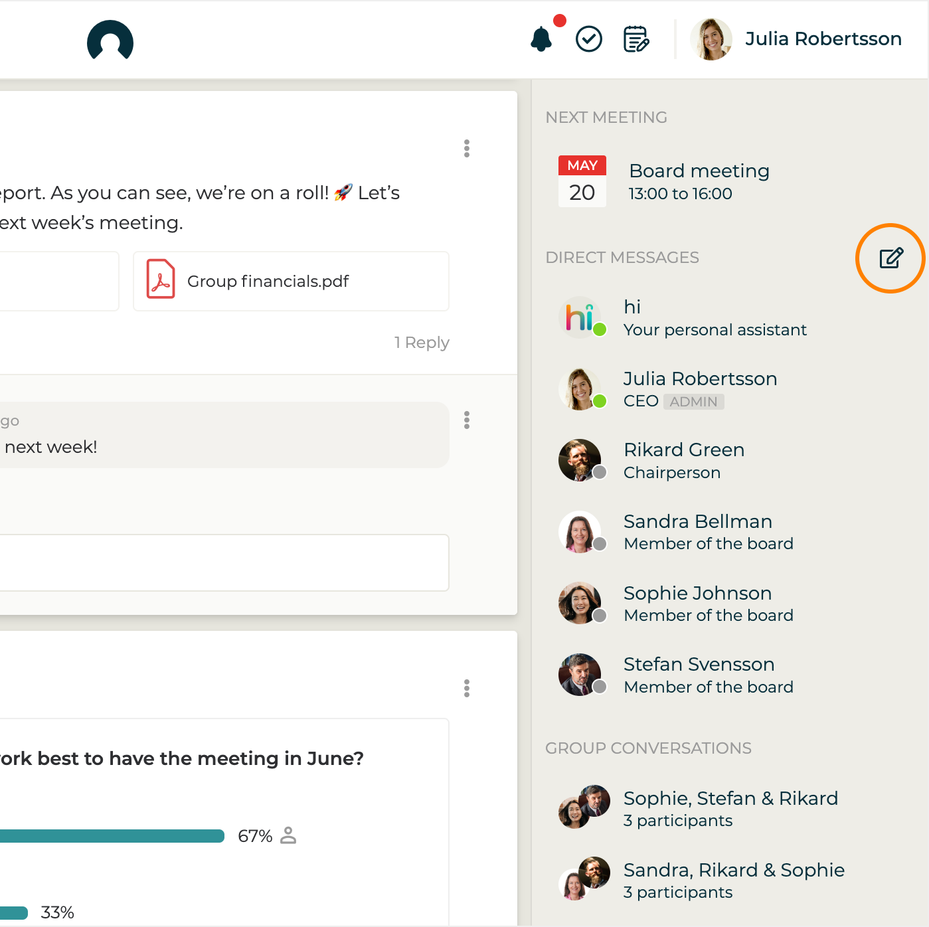Open direct message with Sandra Bellman
This screenshot has width=929, height=927.
[697, 532]
